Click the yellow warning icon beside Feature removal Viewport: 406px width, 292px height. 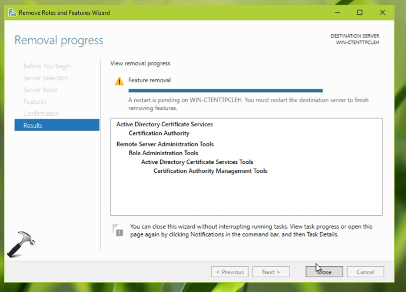tap(119, 81)
